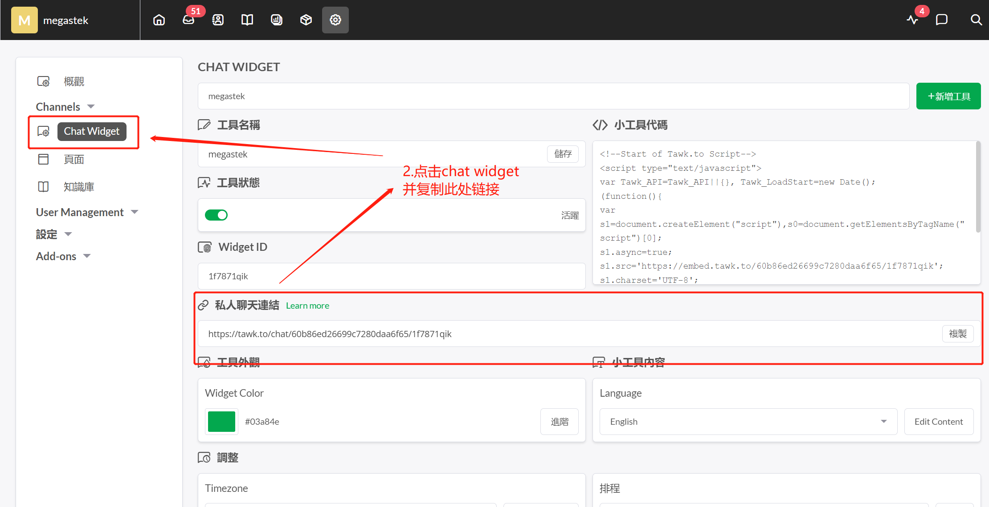Open 知識庫 in the sidebar
The image size is (989, 507).
[78, 187]
